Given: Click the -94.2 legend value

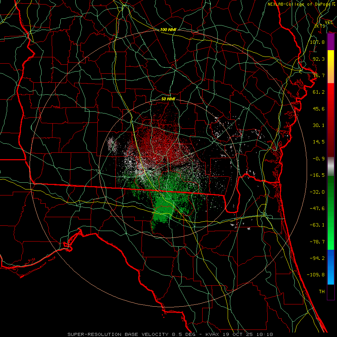Looking at the screenshot, I should point(317,258).
